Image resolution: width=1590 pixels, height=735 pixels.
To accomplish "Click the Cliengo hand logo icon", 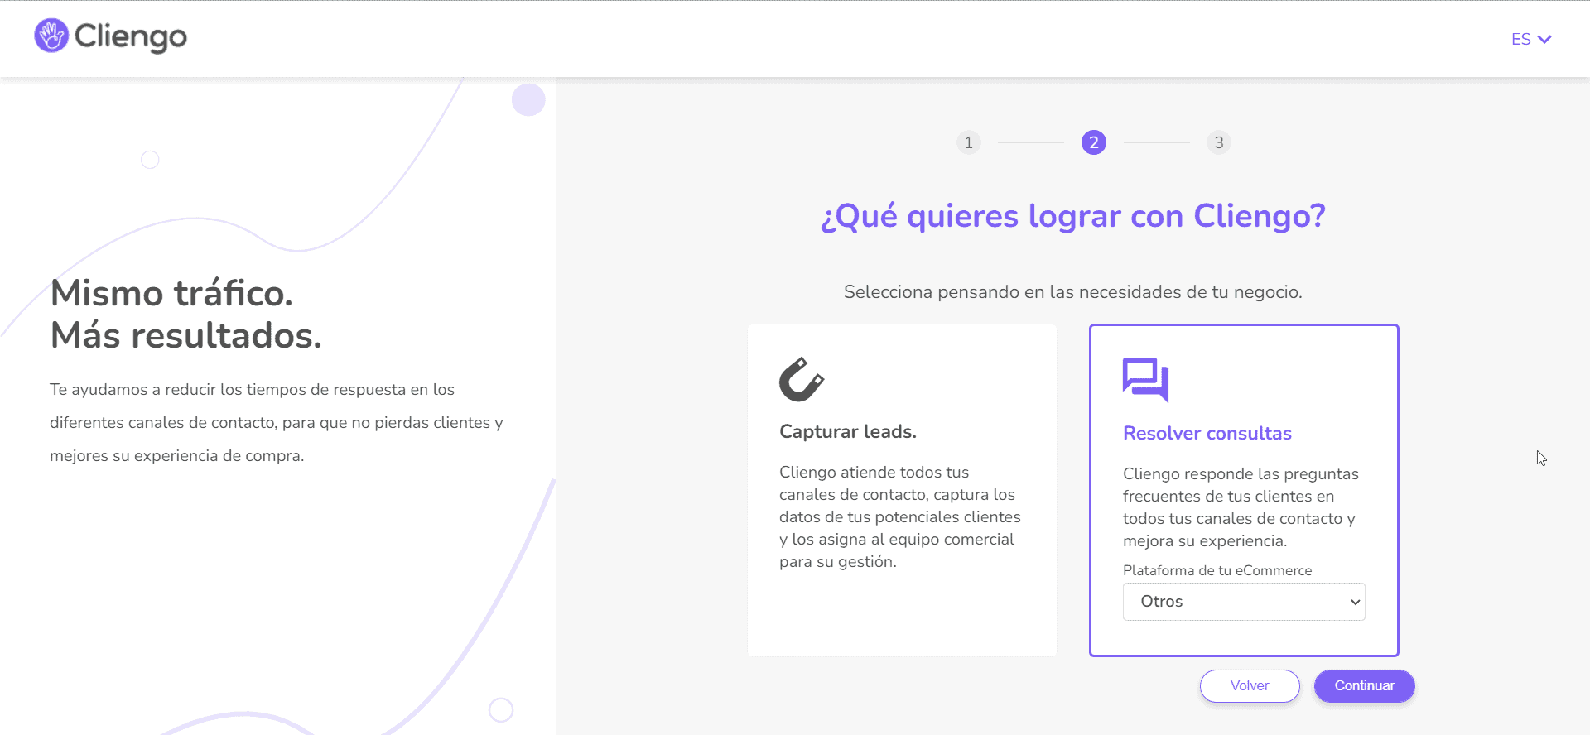I will click(51, 36).
